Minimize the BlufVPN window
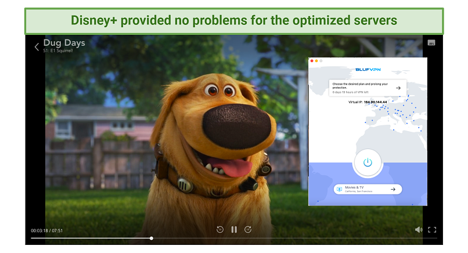 [316, 61]
